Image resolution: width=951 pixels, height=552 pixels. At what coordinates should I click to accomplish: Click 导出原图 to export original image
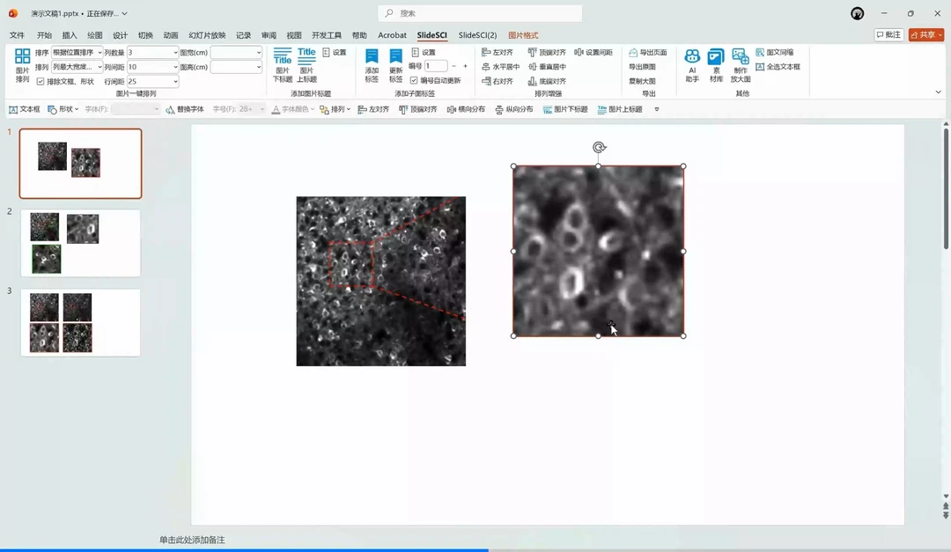642,67
